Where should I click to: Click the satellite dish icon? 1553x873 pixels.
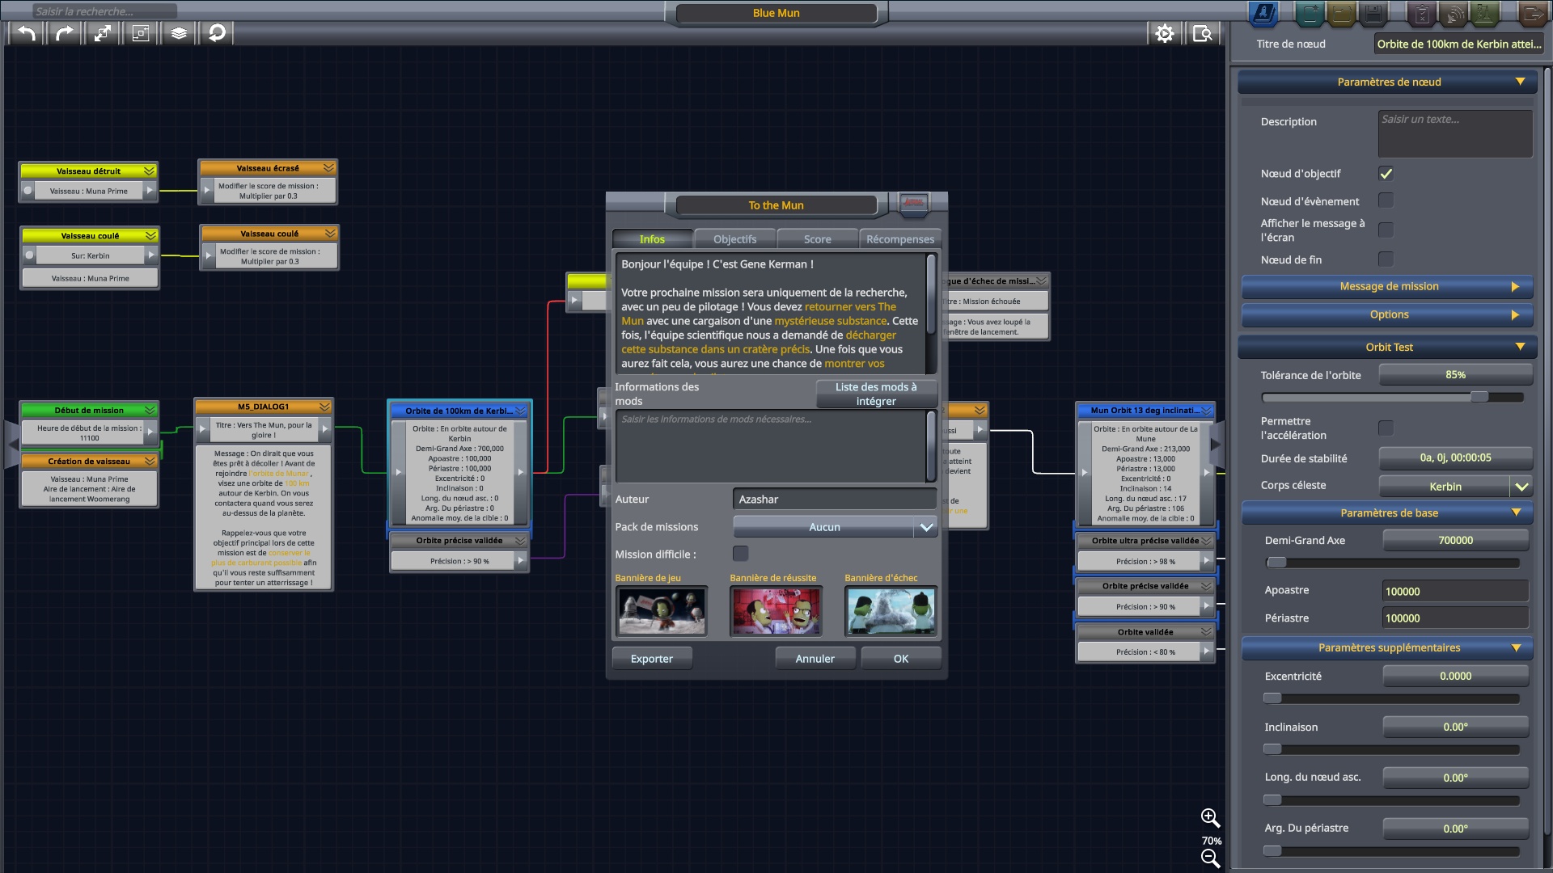1453,13
